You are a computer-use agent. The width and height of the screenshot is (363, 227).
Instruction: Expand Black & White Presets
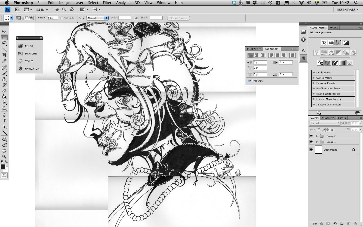click(x=314, y=94)
